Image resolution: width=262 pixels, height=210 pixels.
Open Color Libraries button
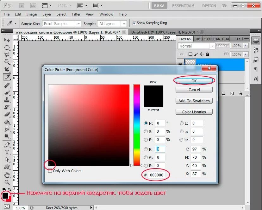tap(194, 112)
